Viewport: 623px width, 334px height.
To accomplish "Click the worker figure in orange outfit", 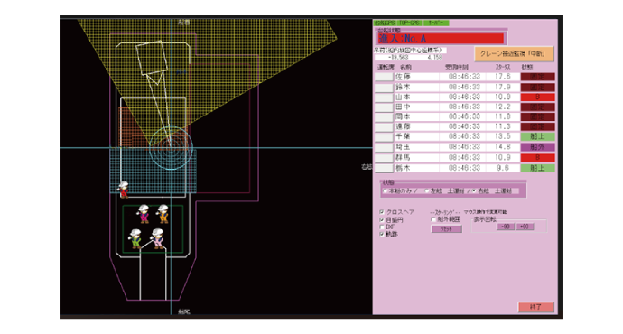I will tap(163, 214).
